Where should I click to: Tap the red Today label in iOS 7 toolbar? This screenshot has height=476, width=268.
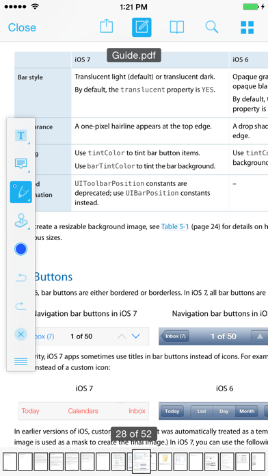coord(30,411)
